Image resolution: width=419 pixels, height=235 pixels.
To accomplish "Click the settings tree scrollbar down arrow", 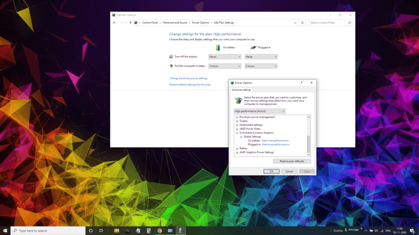I will (309, 155).
